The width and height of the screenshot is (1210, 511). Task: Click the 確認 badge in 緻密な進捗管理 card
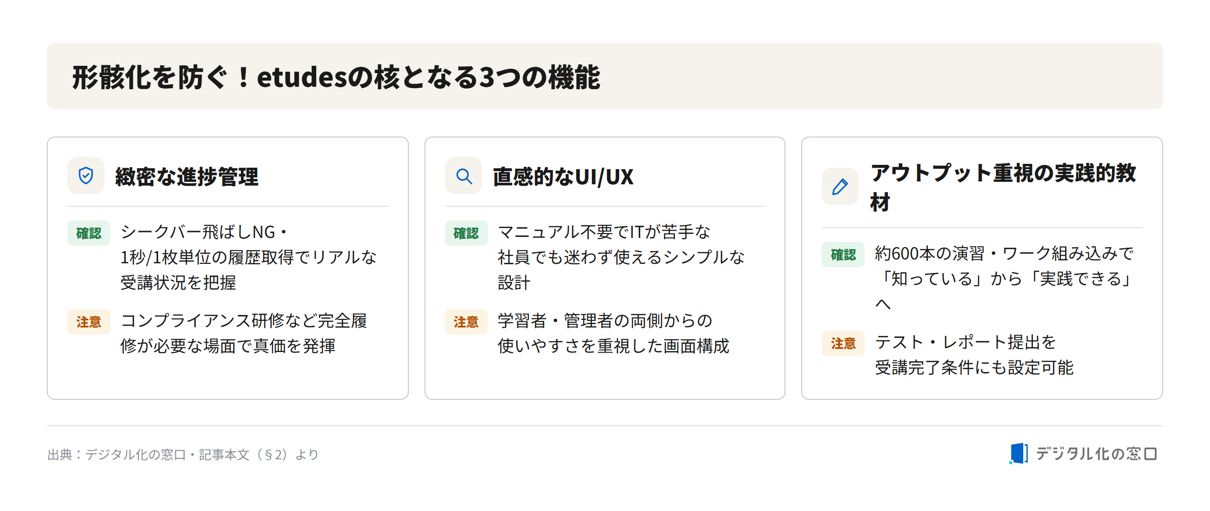89,233
